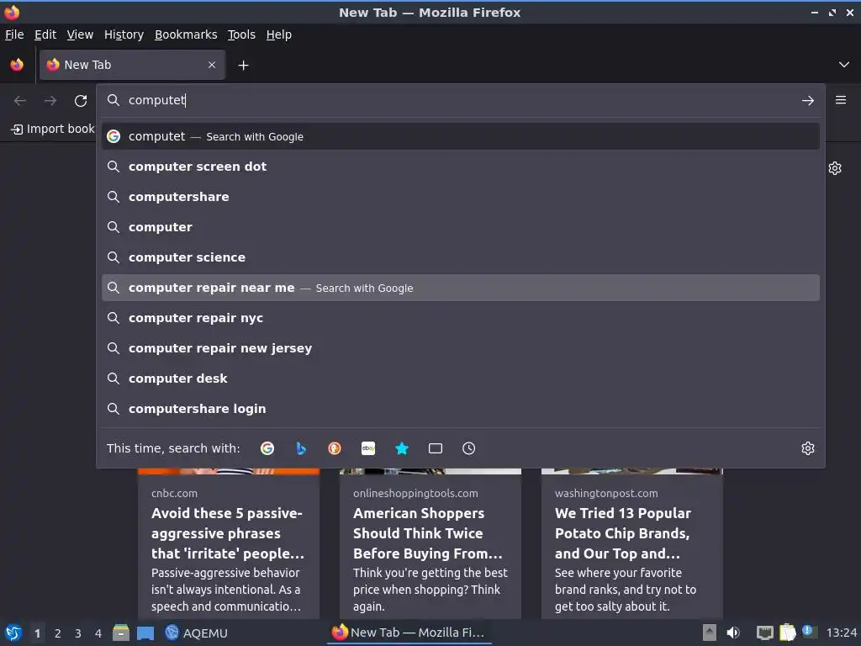Open the Bookmarks menu
The image size is (861, 646).
point(186,34)
